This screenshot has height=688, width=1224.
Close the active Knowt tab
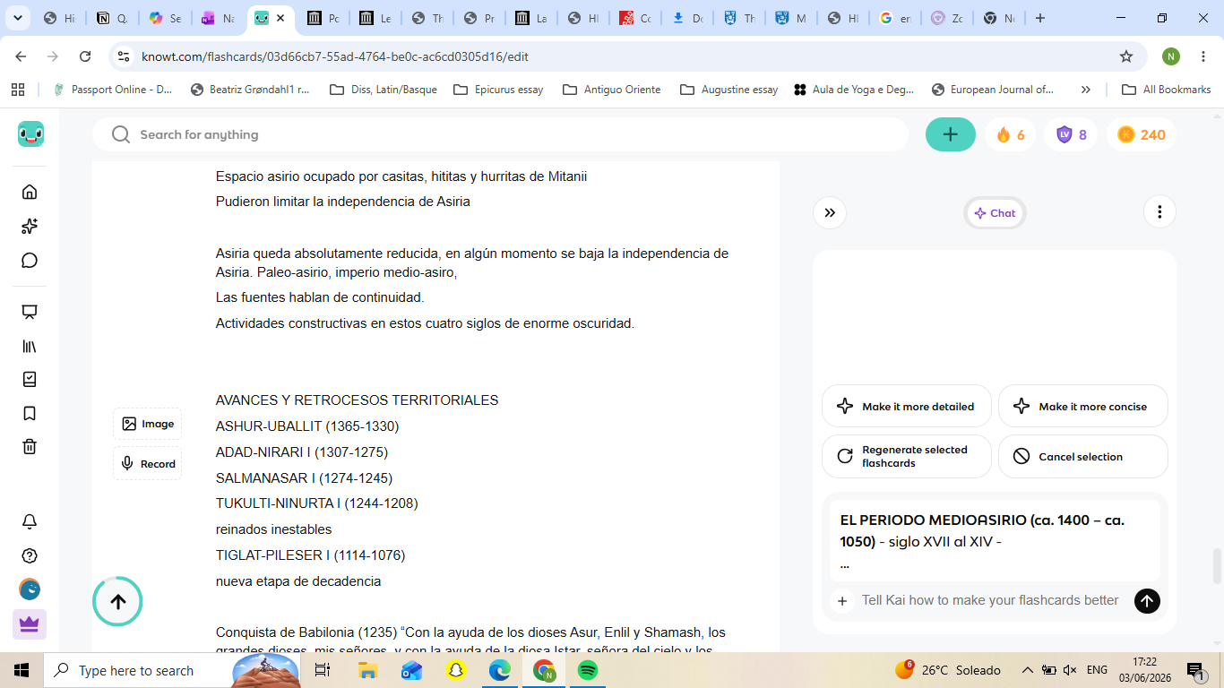281,18
